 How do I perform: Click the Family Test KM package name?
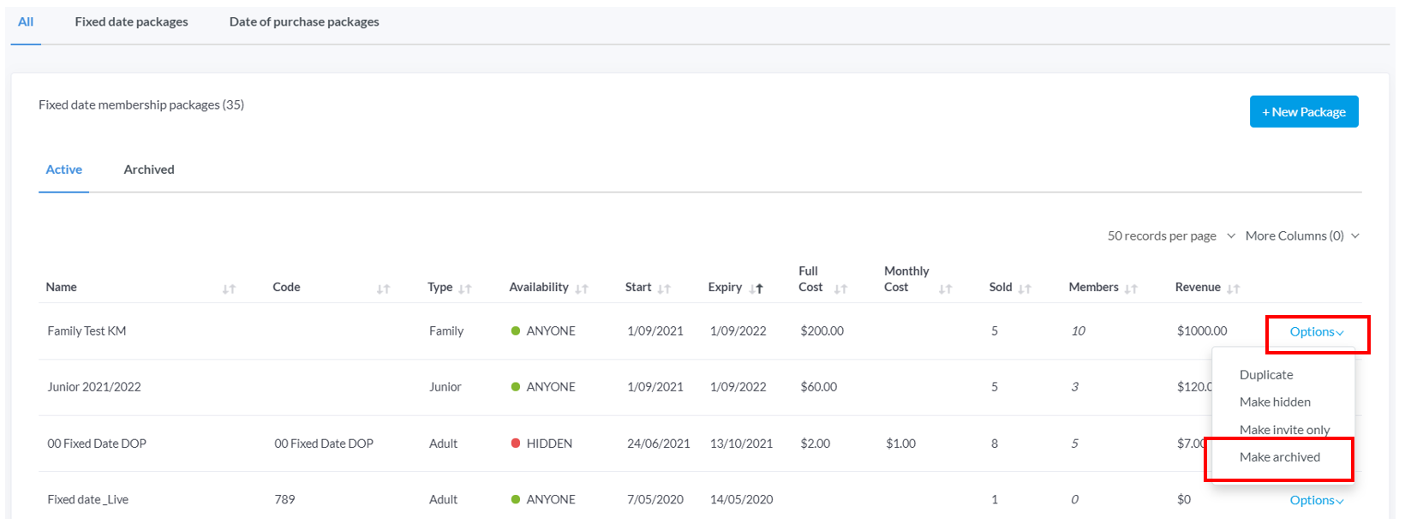(87, 331)
